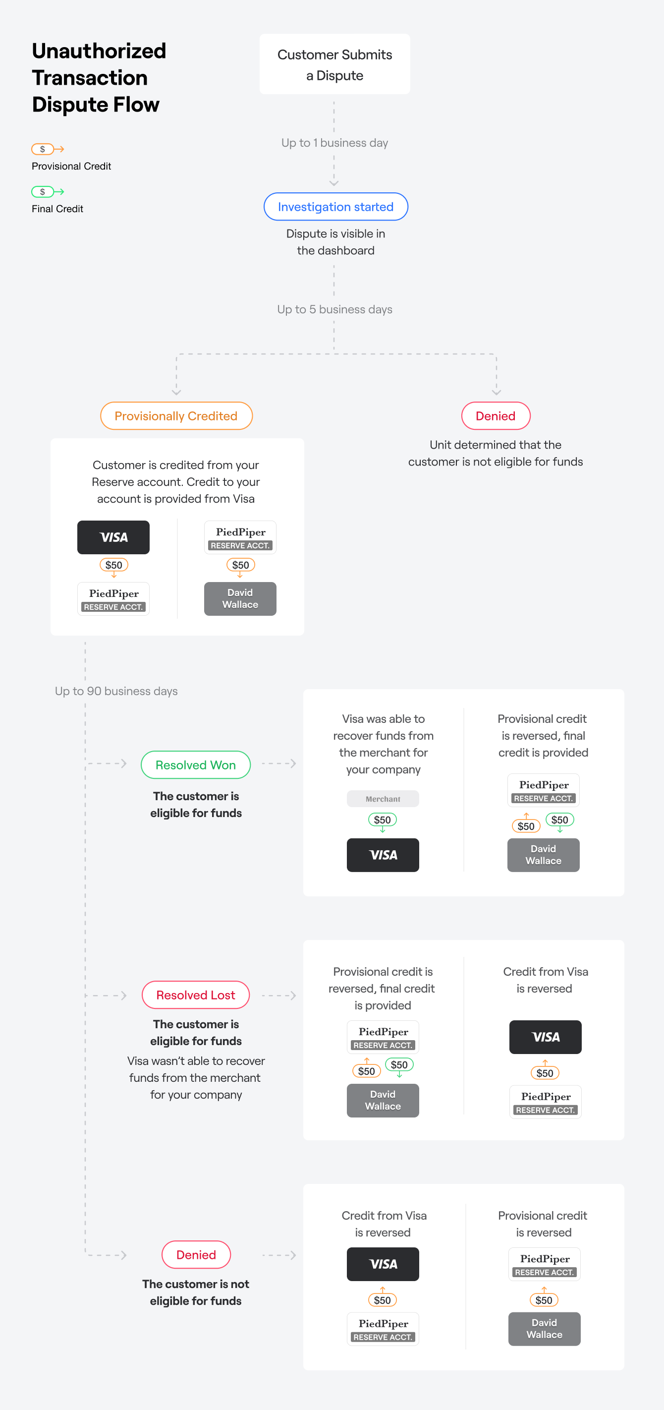Viewport: 664px width, 1410px height.
Task: Click the arrow above Investigation started
Action: (333, 182)
